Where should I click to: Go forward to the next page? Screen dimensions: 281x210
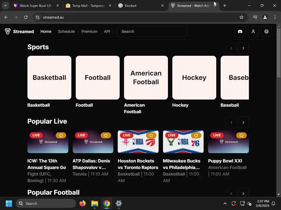16,17
